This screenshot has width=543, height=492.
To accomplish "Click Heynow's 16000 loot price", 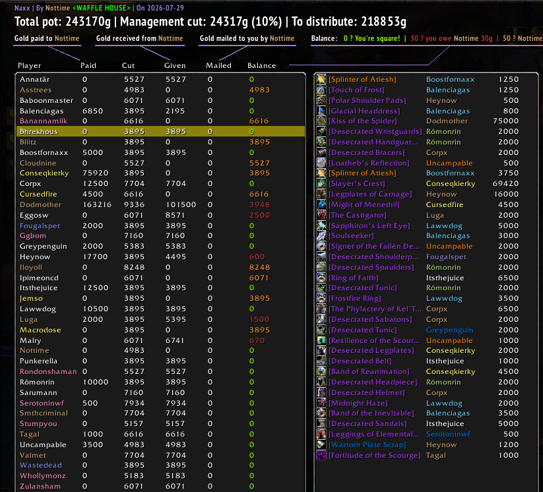I will pyautogui.click(x=506, y=194).
